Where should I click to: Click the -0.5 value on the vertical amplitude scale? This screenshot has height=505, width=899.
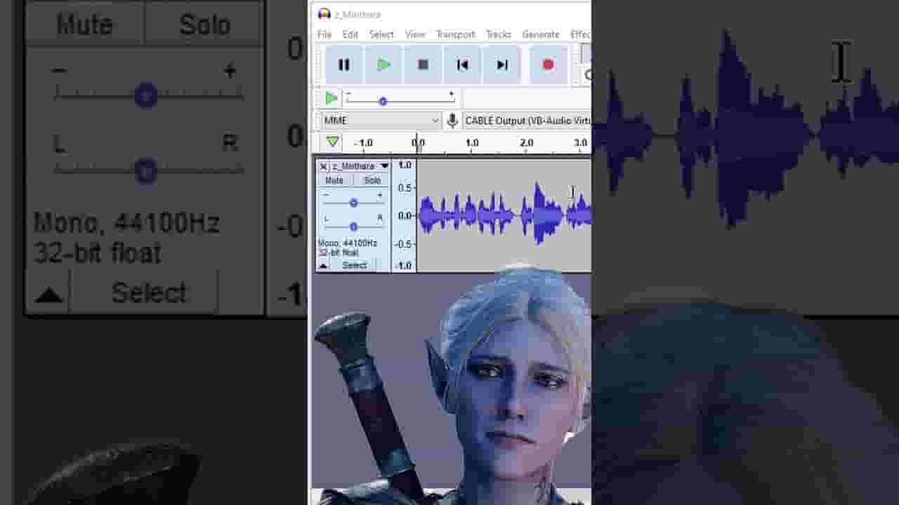(x=403, y=244)
